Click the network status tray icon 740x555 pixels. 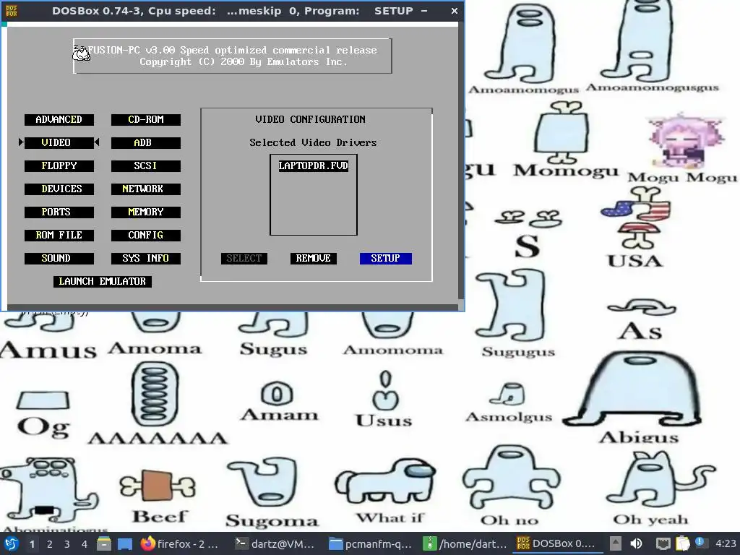(663, 543)
